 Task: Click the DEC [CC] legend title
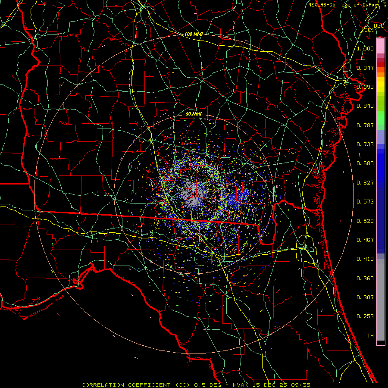[373, 28]
